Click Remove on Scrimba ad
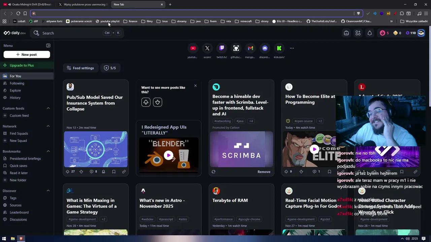Image resolution: width=431 pixels, height=242 pixels. [x=264, y=172]
